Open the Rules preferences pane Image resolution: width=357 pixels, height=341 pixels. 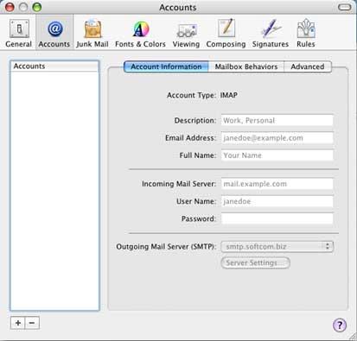coord(306,34)
